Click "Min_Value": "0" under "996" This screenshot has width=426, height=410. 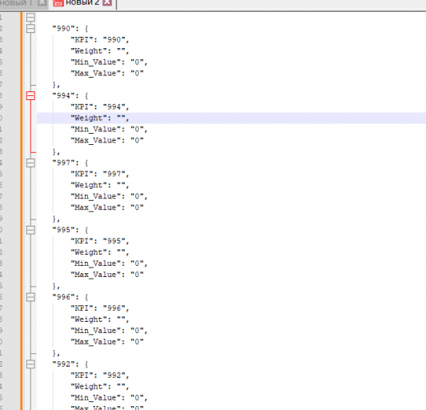(109, 331)
